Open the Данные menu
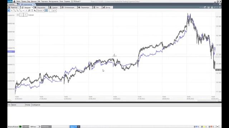 (x=34, y=1)
